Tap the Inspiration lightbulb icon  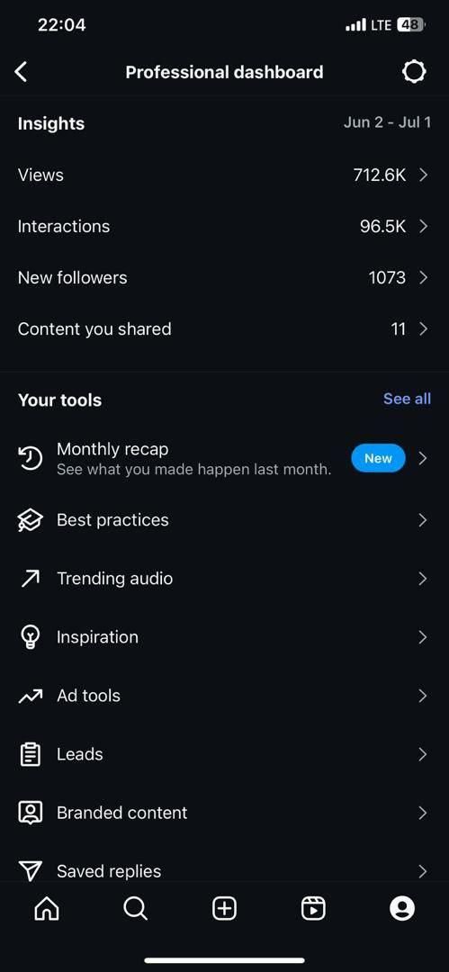click(30, 637)
